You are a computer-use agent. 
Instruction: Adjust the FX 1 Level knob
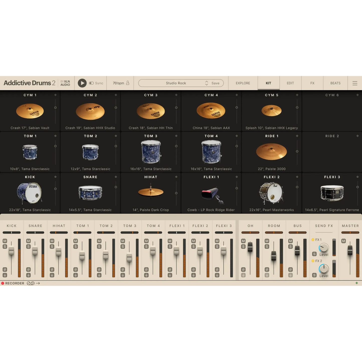[x=323, y=248]
